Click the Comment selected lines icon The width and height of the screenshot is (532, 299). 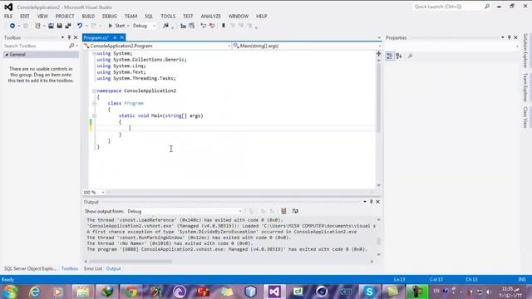[x=203, y=26]
